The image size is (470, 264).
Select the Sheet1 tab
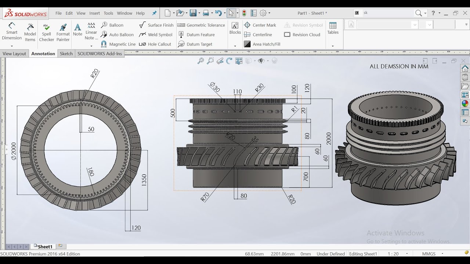coord(43,246)
